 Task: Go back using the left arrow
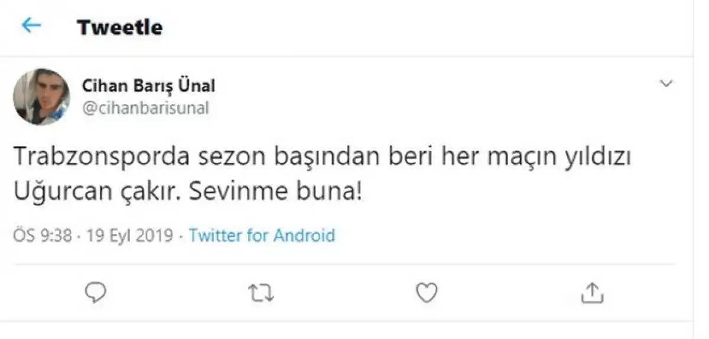pyautogui.click(x=31, y=26)
